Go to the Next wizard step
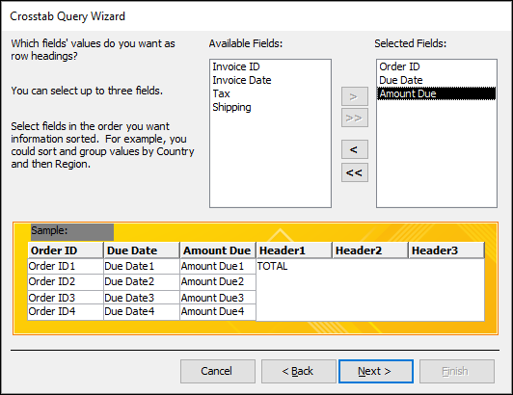 tap(376, 371)
